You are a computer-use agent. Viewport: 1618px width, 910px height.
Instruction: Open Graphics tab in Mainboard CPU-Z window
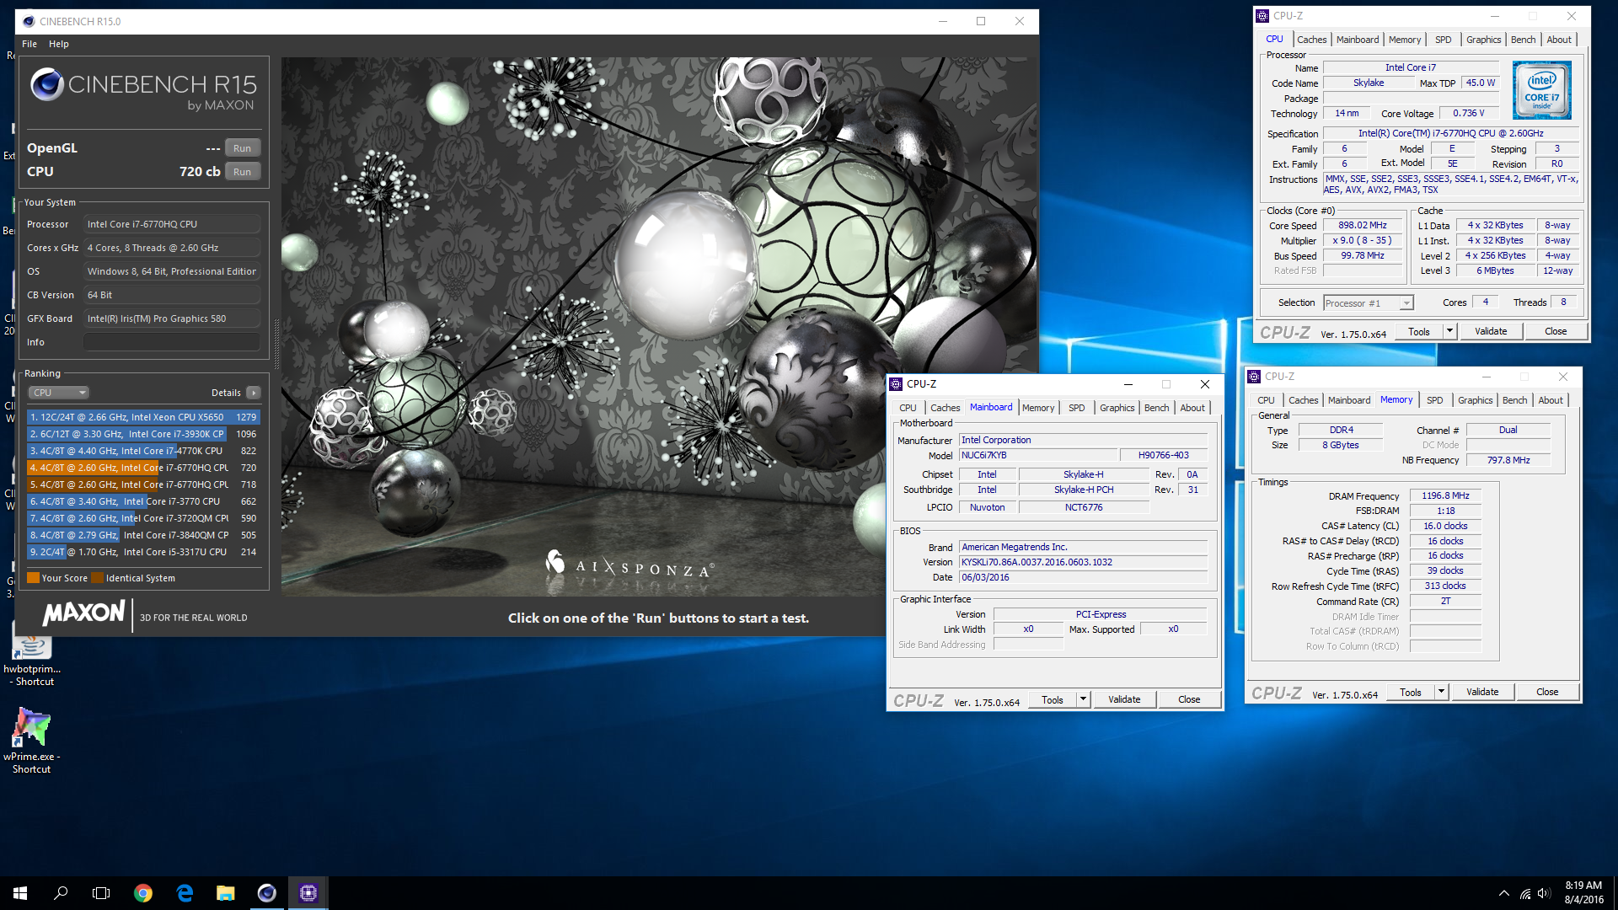(1117, 408)
